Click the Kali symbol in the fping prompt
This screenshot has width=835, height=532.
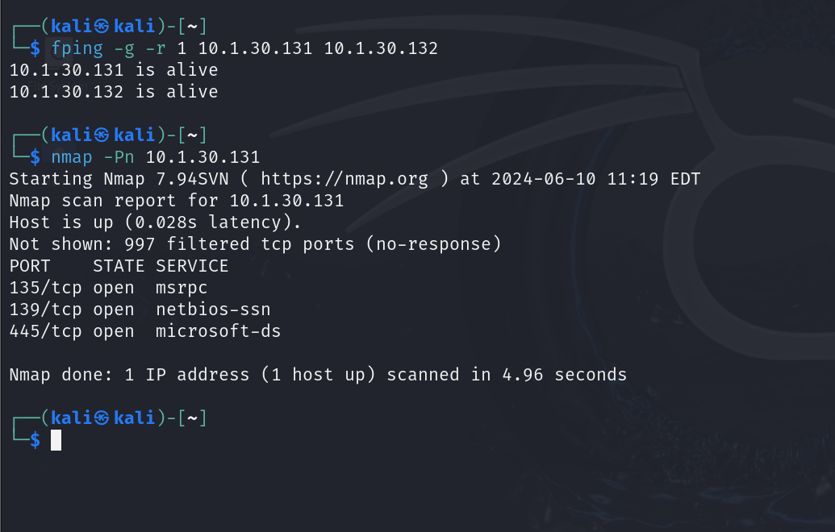[102, 26]
